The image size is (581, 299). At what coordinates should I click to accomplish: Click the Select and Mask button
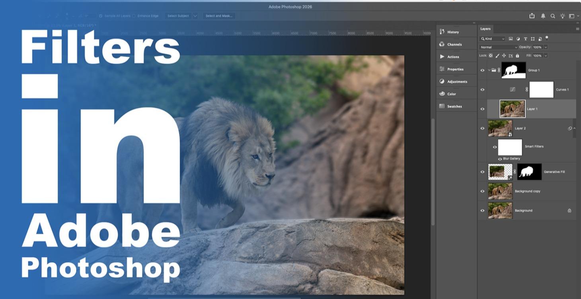(219, 16)
